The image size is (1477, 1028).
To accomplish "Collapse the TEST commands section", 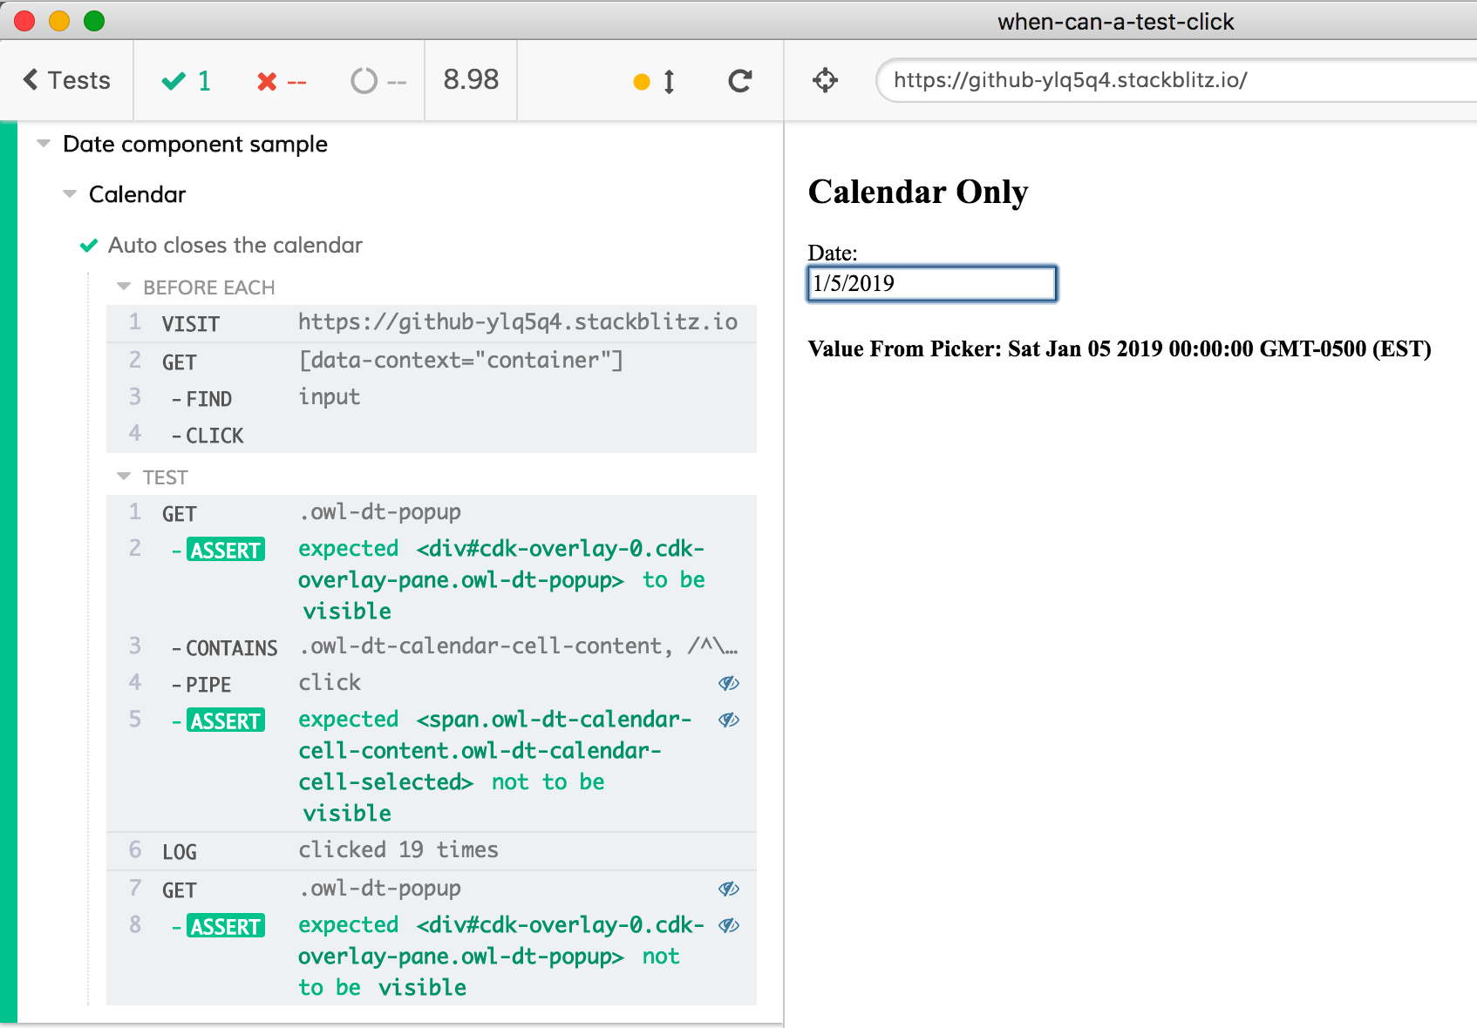I will coord(124,477).
